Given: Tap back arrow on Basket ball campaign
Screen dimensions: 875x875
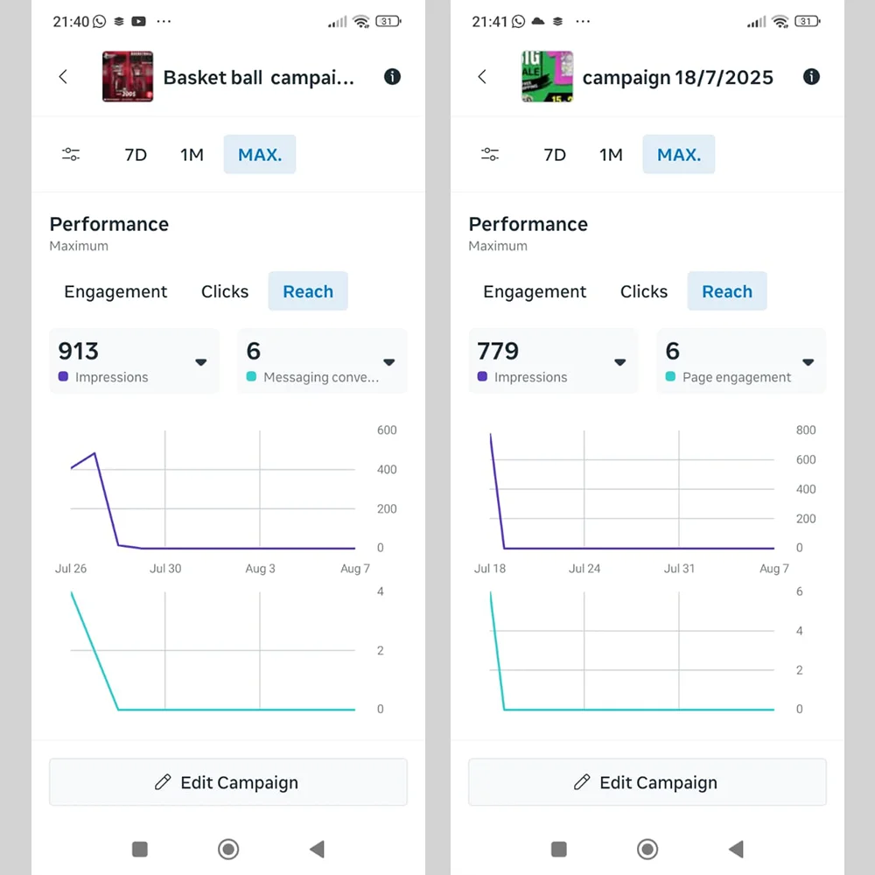Looking at the screenshot, I should [63, 77].
